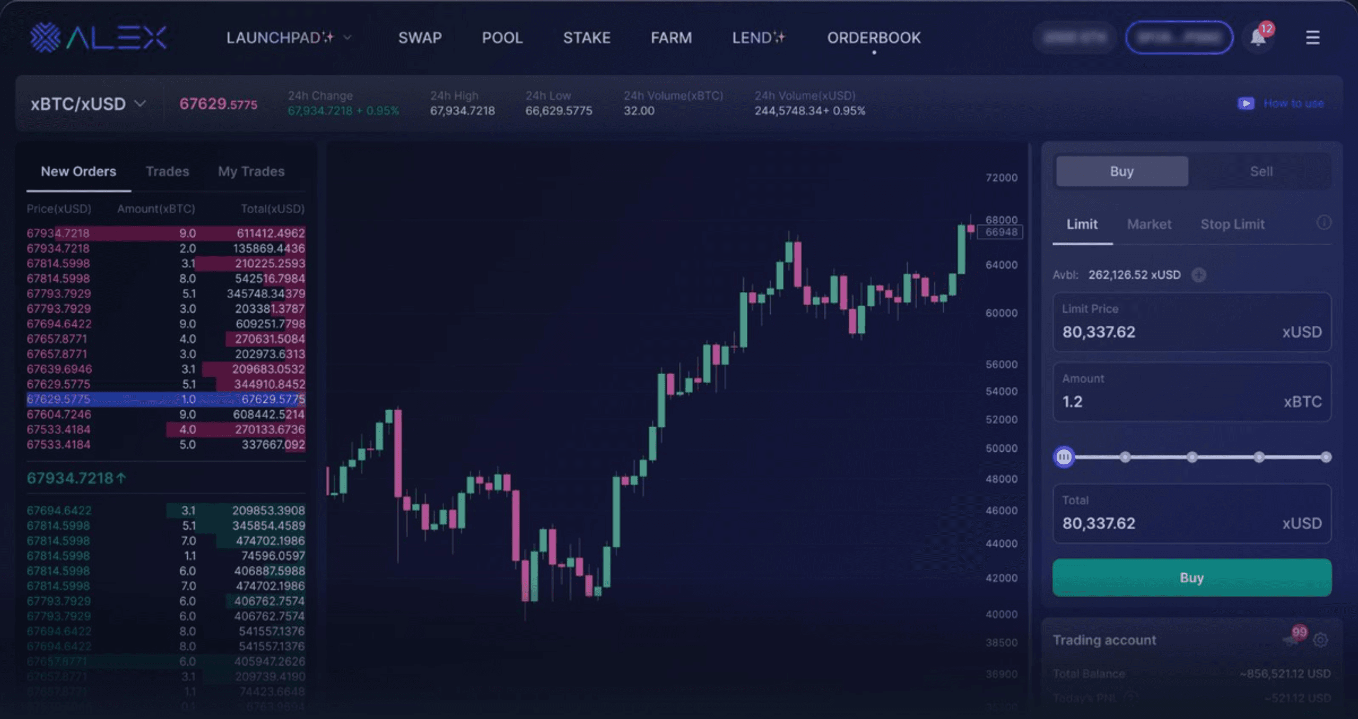The width and height of the screenshot is (1358, 719).
Task: Click buy order total 406887.5988
Action: (269, 571)
